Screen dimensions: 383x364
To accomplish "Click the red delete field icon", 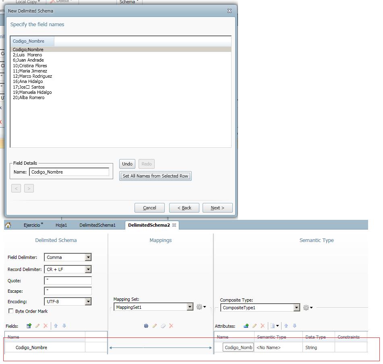I will point(46,326).
